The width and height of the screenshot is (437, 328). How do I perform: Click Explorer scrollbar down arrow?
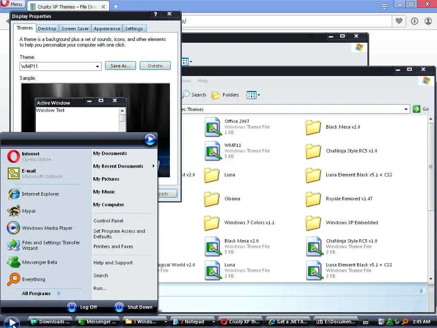pyautogui.click(x=431, y=278)
